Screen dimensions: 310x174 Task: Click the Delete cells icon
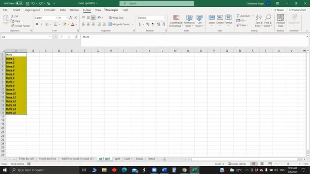click(x=220, y=18)
